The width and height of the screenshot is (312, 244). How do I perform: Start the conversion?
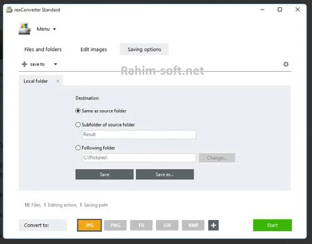click(272, 225)
